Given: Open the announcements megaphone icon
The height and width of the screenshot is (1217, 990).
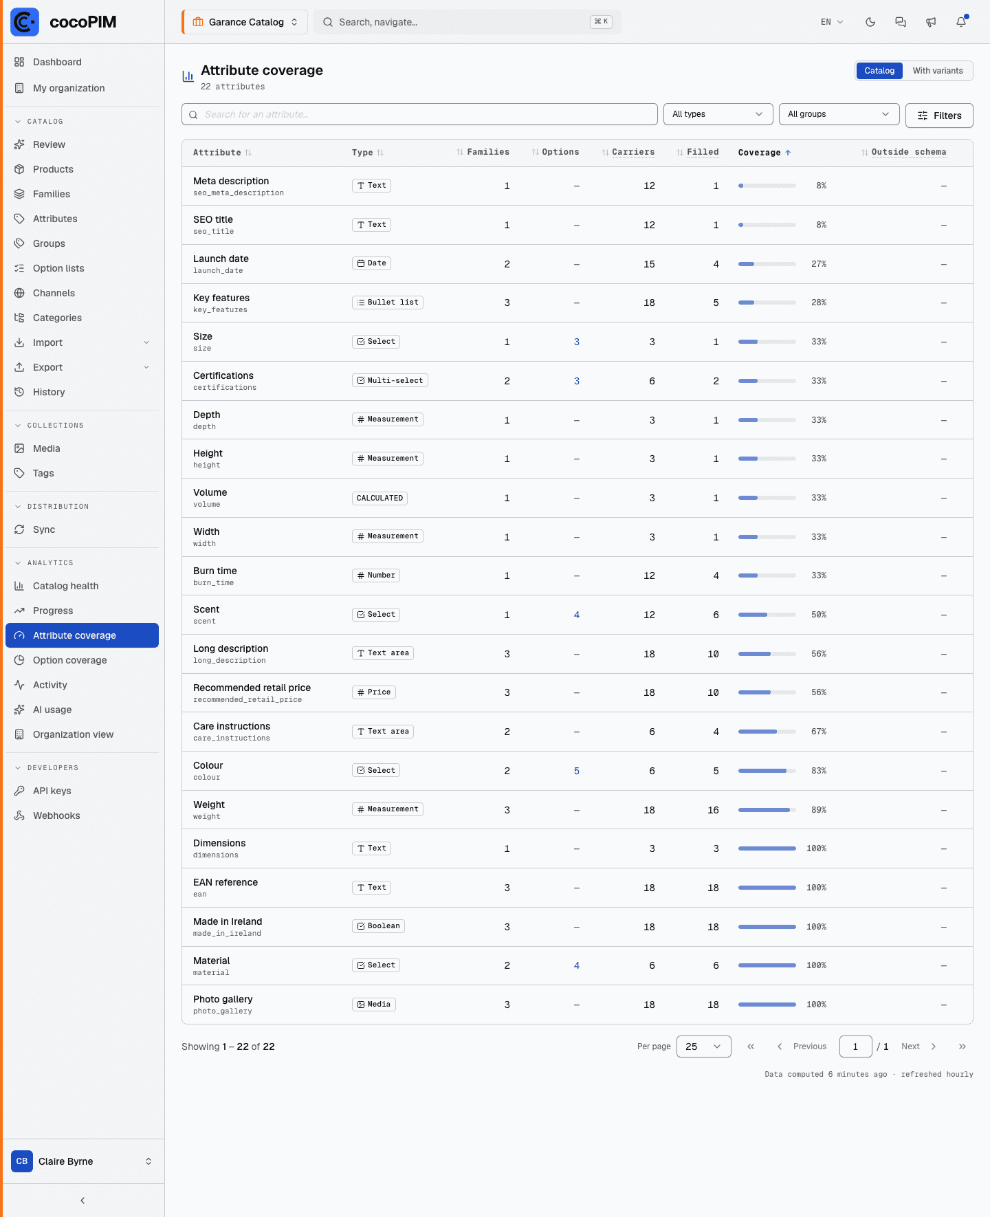Looking at the screenshot, I should pos(931,22).
